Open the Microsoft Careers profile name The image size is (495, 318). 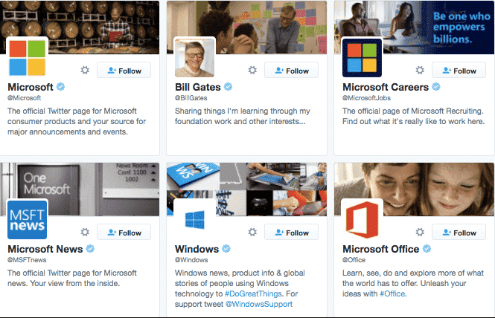click(386, 87)
